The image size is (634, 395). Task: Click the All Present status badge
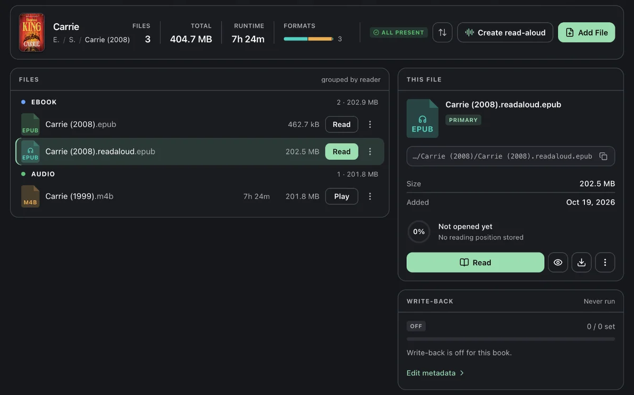coord(399,32)
